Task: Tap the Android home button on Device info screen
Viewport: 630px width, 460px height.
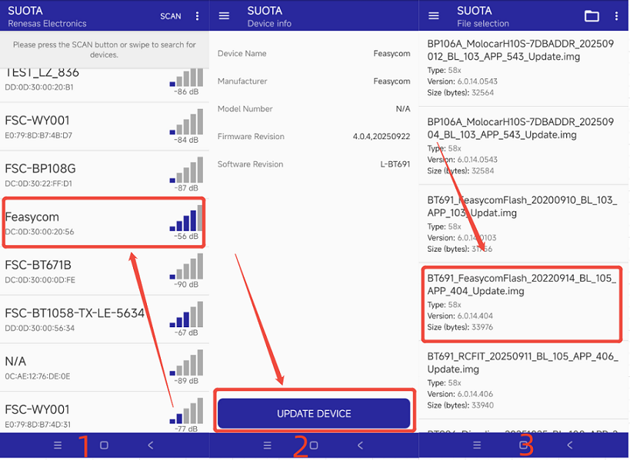Action: tap(314, 445)
